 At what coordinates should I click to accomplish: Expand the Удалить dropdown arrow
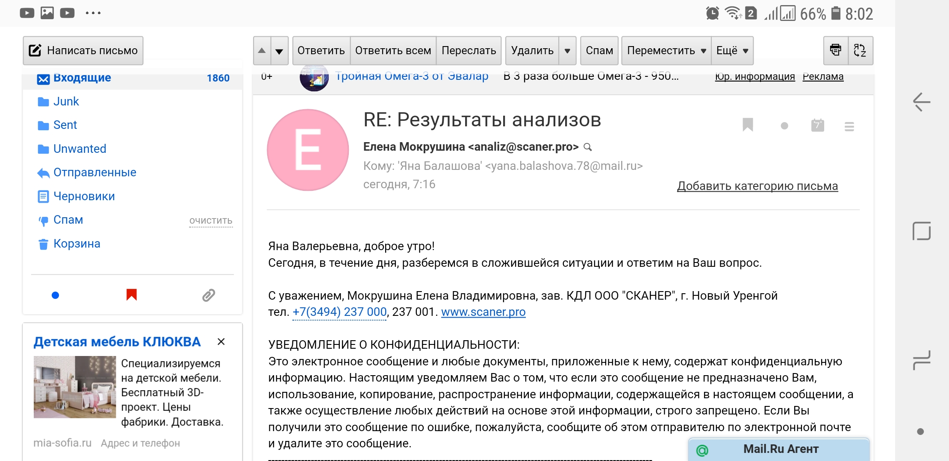tap(567, 50)
